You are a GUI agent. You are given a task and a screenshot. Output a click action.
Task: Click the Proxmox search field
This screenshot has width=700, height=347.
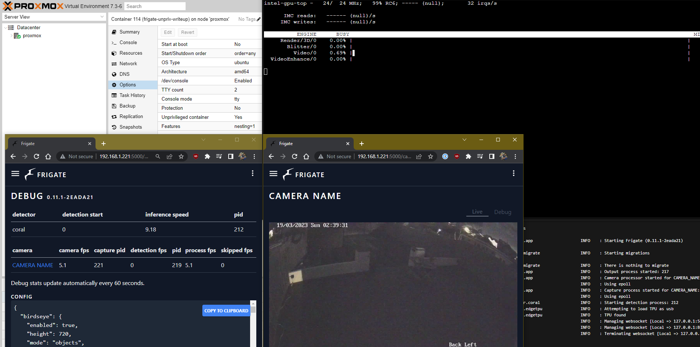[155, 6]
